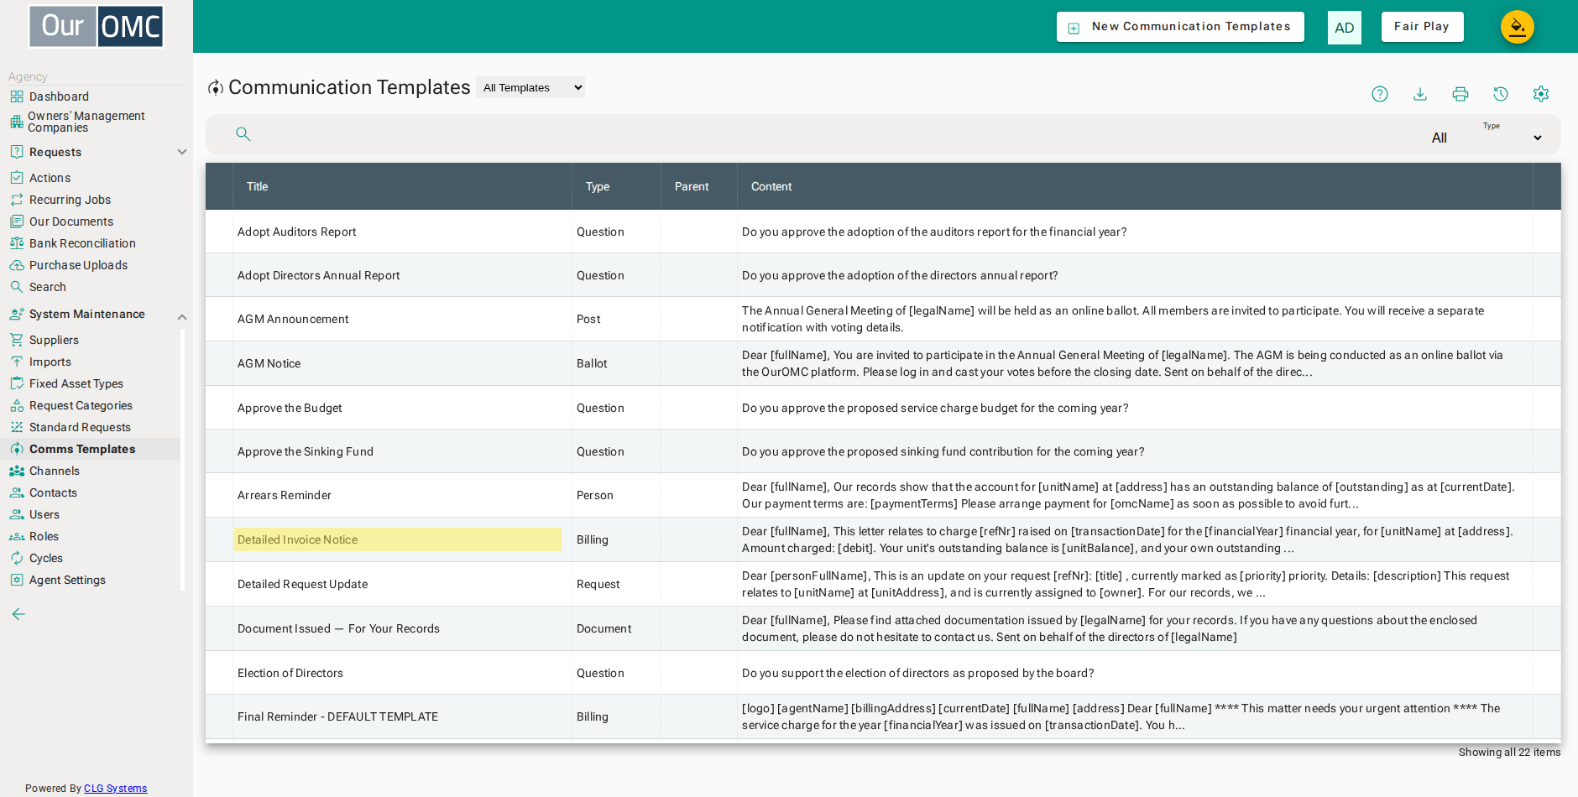
Task: Click New Communication Templates button
Action: 1180,27
